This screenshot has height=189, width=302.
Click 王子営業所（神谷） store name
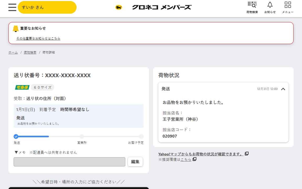180,119
